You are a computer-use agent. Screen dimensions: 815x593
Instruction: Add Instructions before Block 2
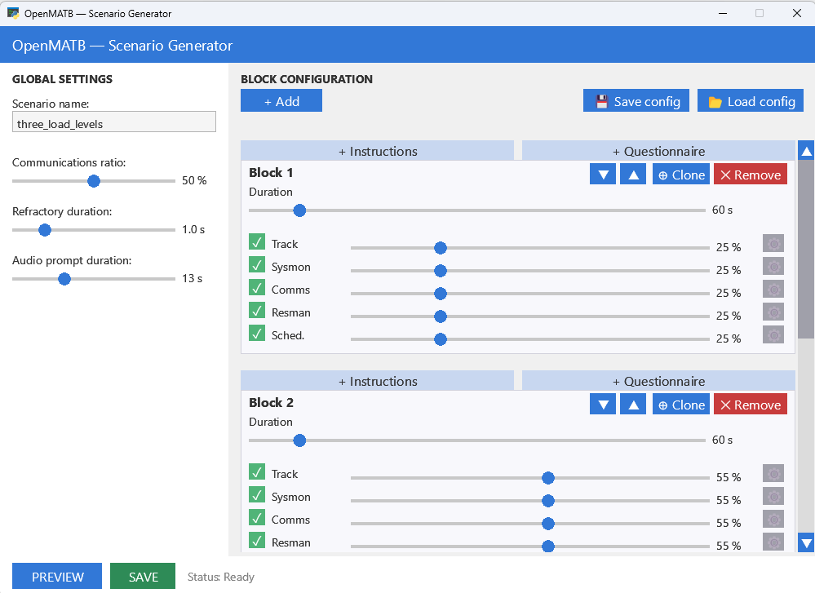click(x=378, y=381)
